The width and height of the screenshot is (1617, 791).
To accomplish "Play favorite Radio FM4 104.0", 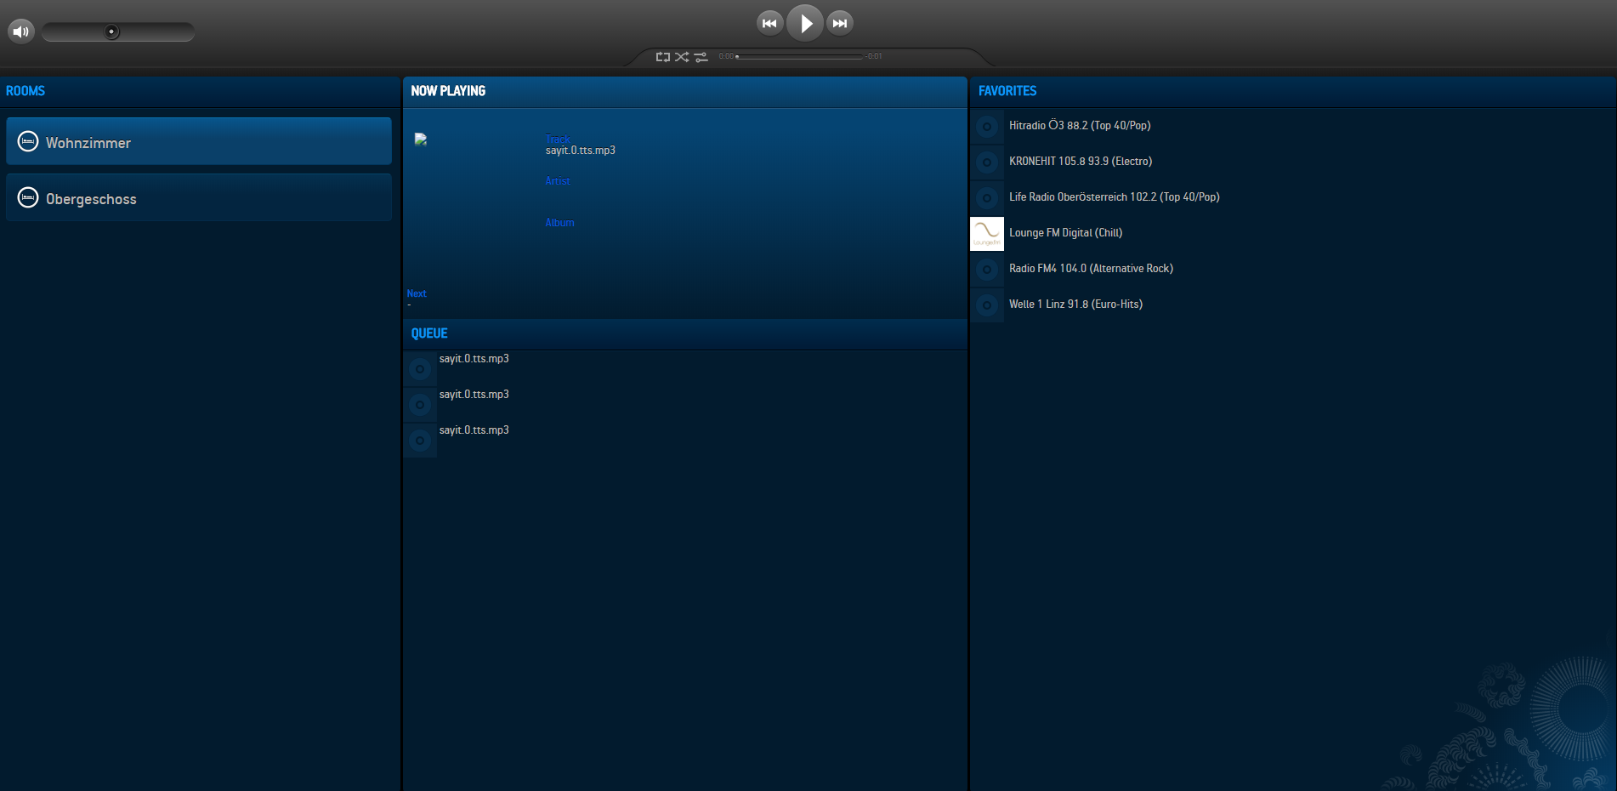I will (x=1091, y=269).
